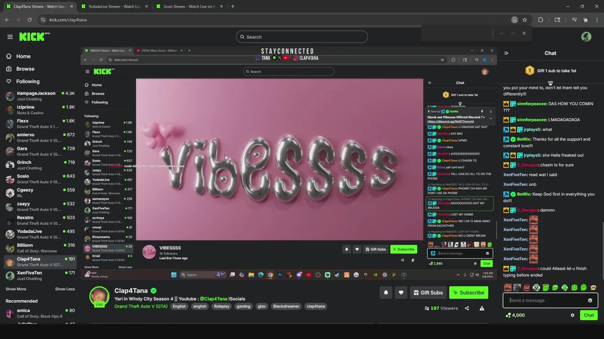View the 4,000 channel points balance
The height and width of the screenshot is (339, 604).
[x=515, y=315]
